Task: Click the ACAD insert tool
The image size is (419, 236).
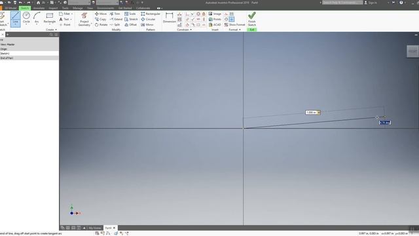Action: click(x=215, y=25)
